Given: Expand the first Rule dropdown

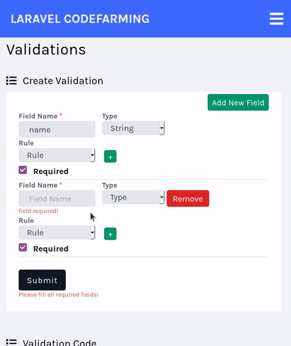Looking at the screenshot, I should (x=57, y=155).
